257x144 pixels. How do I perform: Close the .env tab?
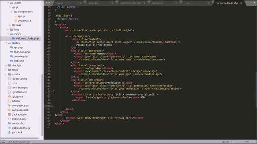coord(208,3)
